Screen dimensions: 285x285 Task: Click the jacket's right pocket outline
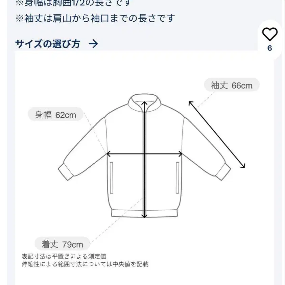[177, 178]
